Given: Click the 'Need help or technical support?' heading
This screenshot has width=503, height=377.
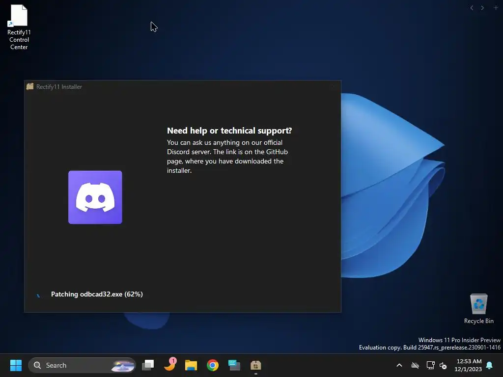Looking at the screenshot, I should click(x=229, y=131).
